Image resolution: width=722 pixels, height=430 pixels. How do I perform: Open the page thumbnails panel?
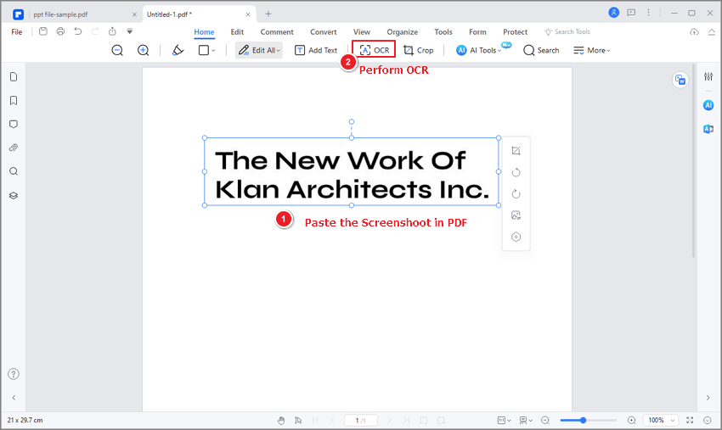(14, 77)
